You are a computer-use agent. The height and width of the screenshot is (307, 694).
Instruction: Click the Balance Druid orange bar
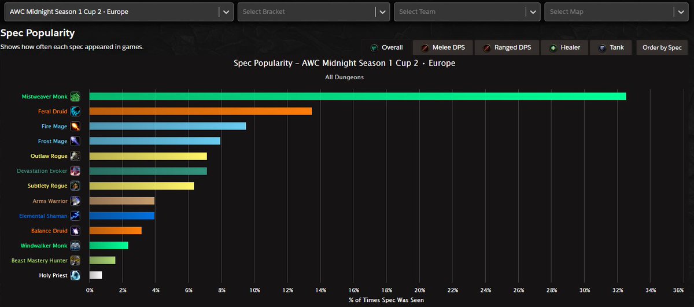click(115, 231)
